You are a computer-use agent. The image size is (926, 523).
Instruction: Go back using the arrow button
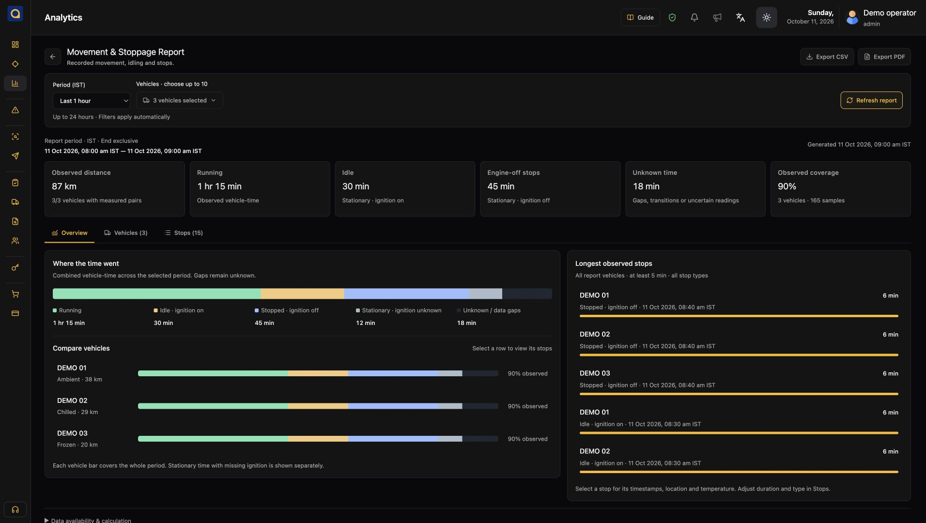pyautogui.click(x=53, y=57)
